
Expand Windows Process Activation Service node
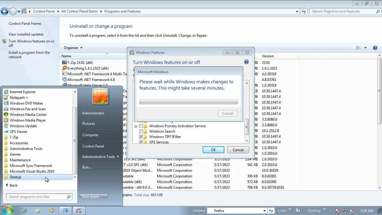(136, 126)
